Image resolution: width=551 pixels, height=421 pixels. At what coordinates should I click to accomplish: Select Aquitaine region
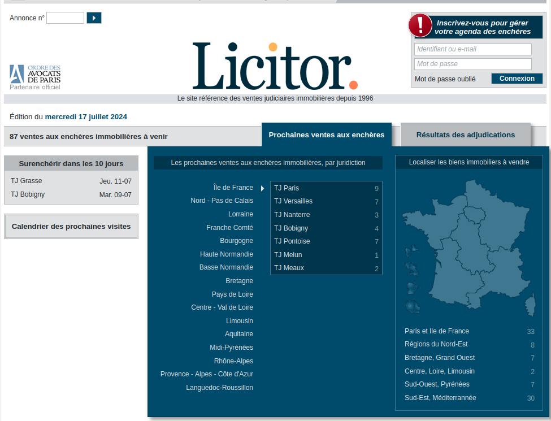coord(239,334)
